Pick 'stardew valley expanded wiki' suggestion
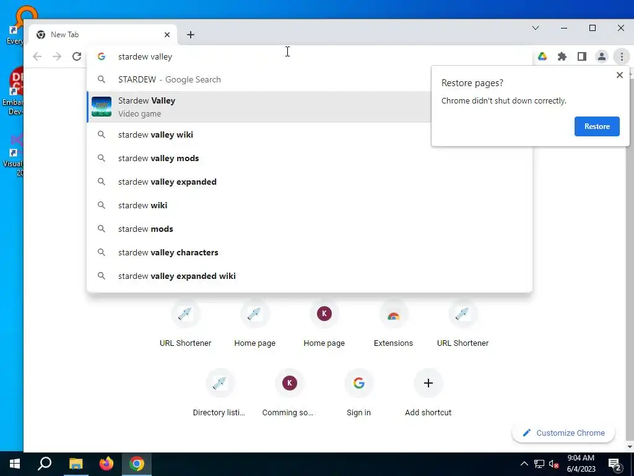 pos(310,276)
